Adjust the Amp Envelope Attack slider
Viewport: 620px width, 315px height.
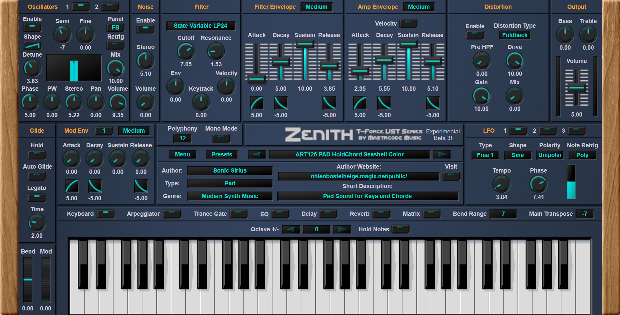coord(360,62)
